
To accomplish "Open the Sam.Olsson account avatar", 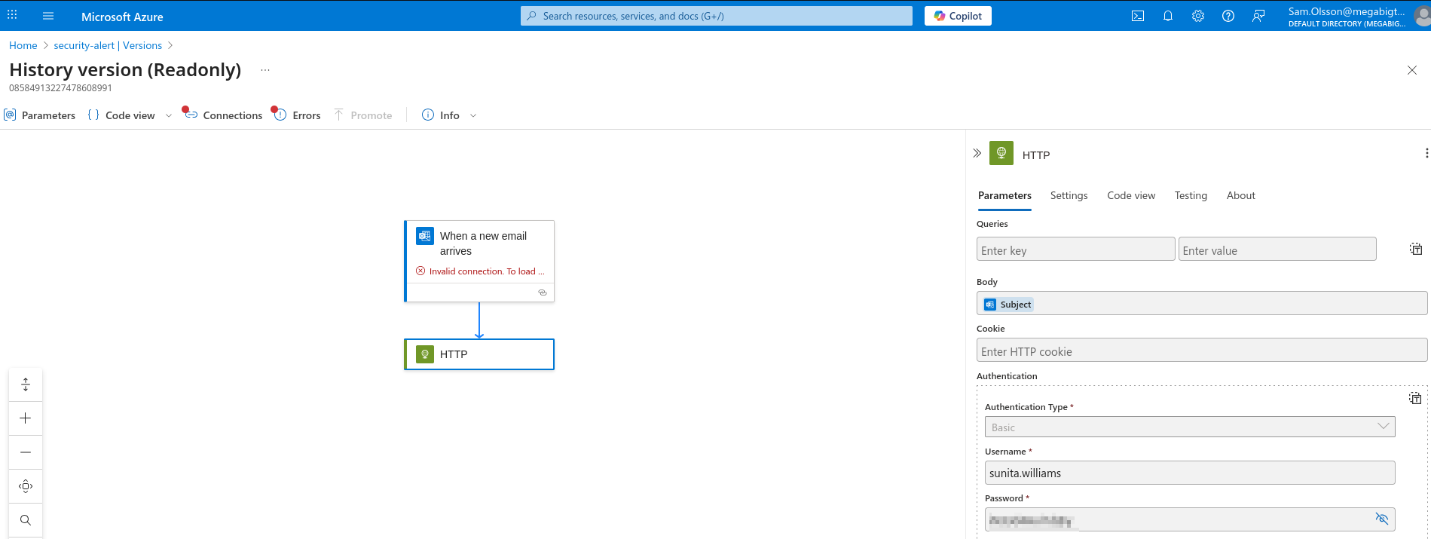I will coord(1423,16).
